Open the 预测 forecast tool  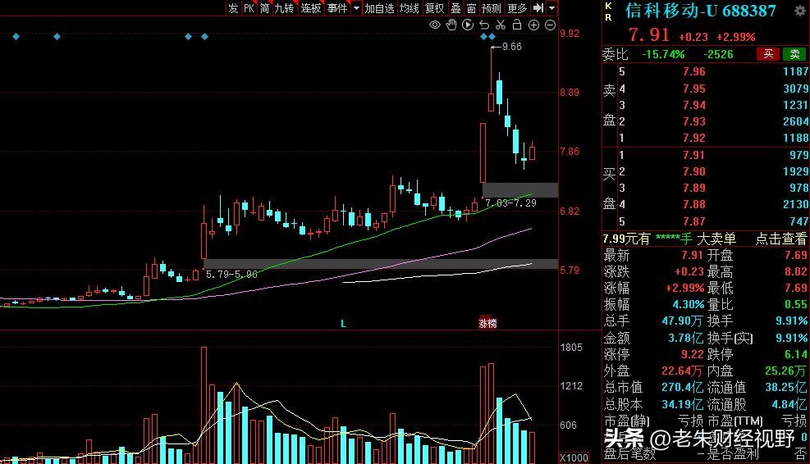coord(492,8)
